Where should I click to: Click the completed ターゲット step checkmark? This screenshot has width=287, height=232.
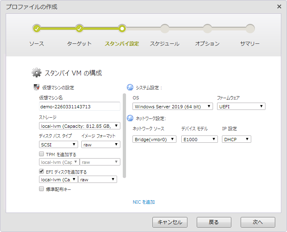click(79, 28)
